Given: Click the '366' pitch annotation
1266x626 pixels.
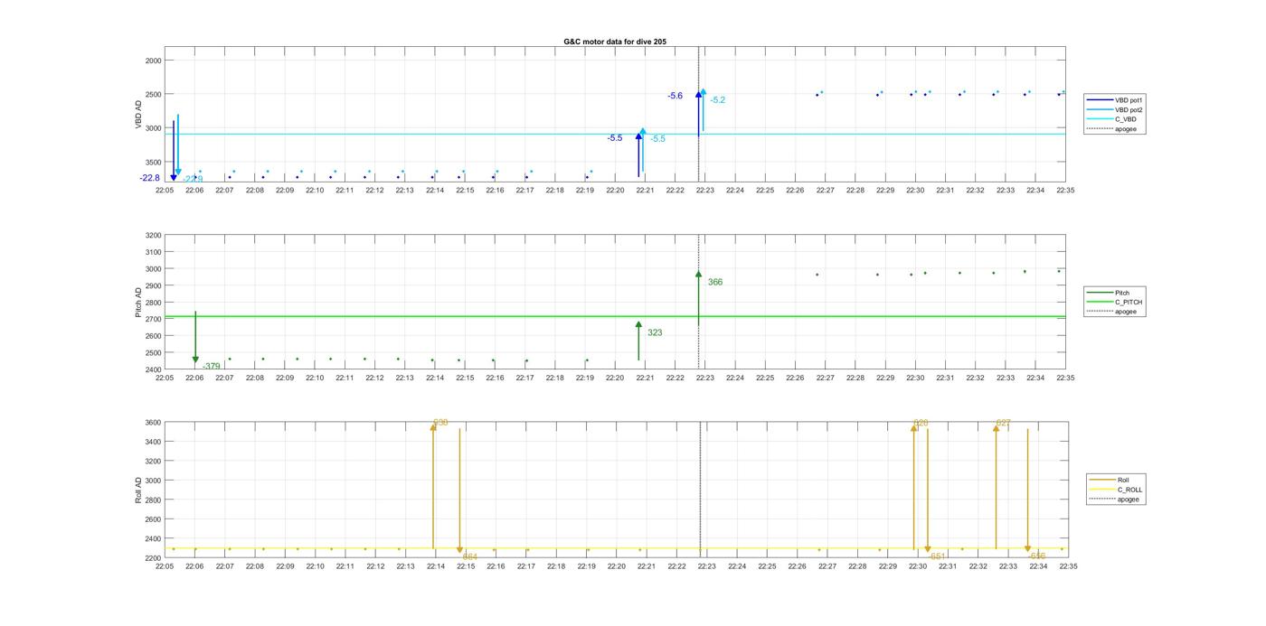Looking at the screenshot, I should click(x=715, y=283).
